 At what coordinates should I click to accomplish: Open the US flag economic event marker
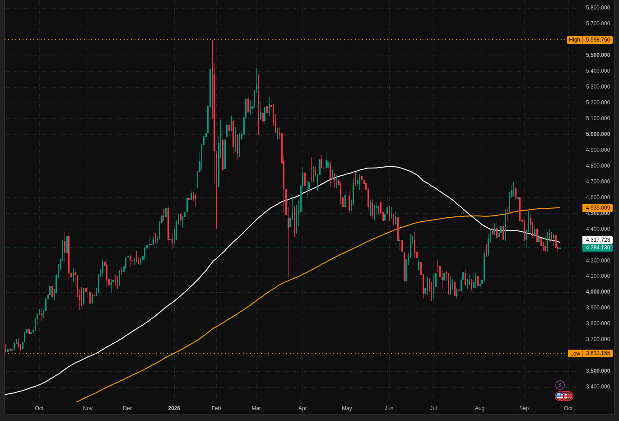coord(560,396)
